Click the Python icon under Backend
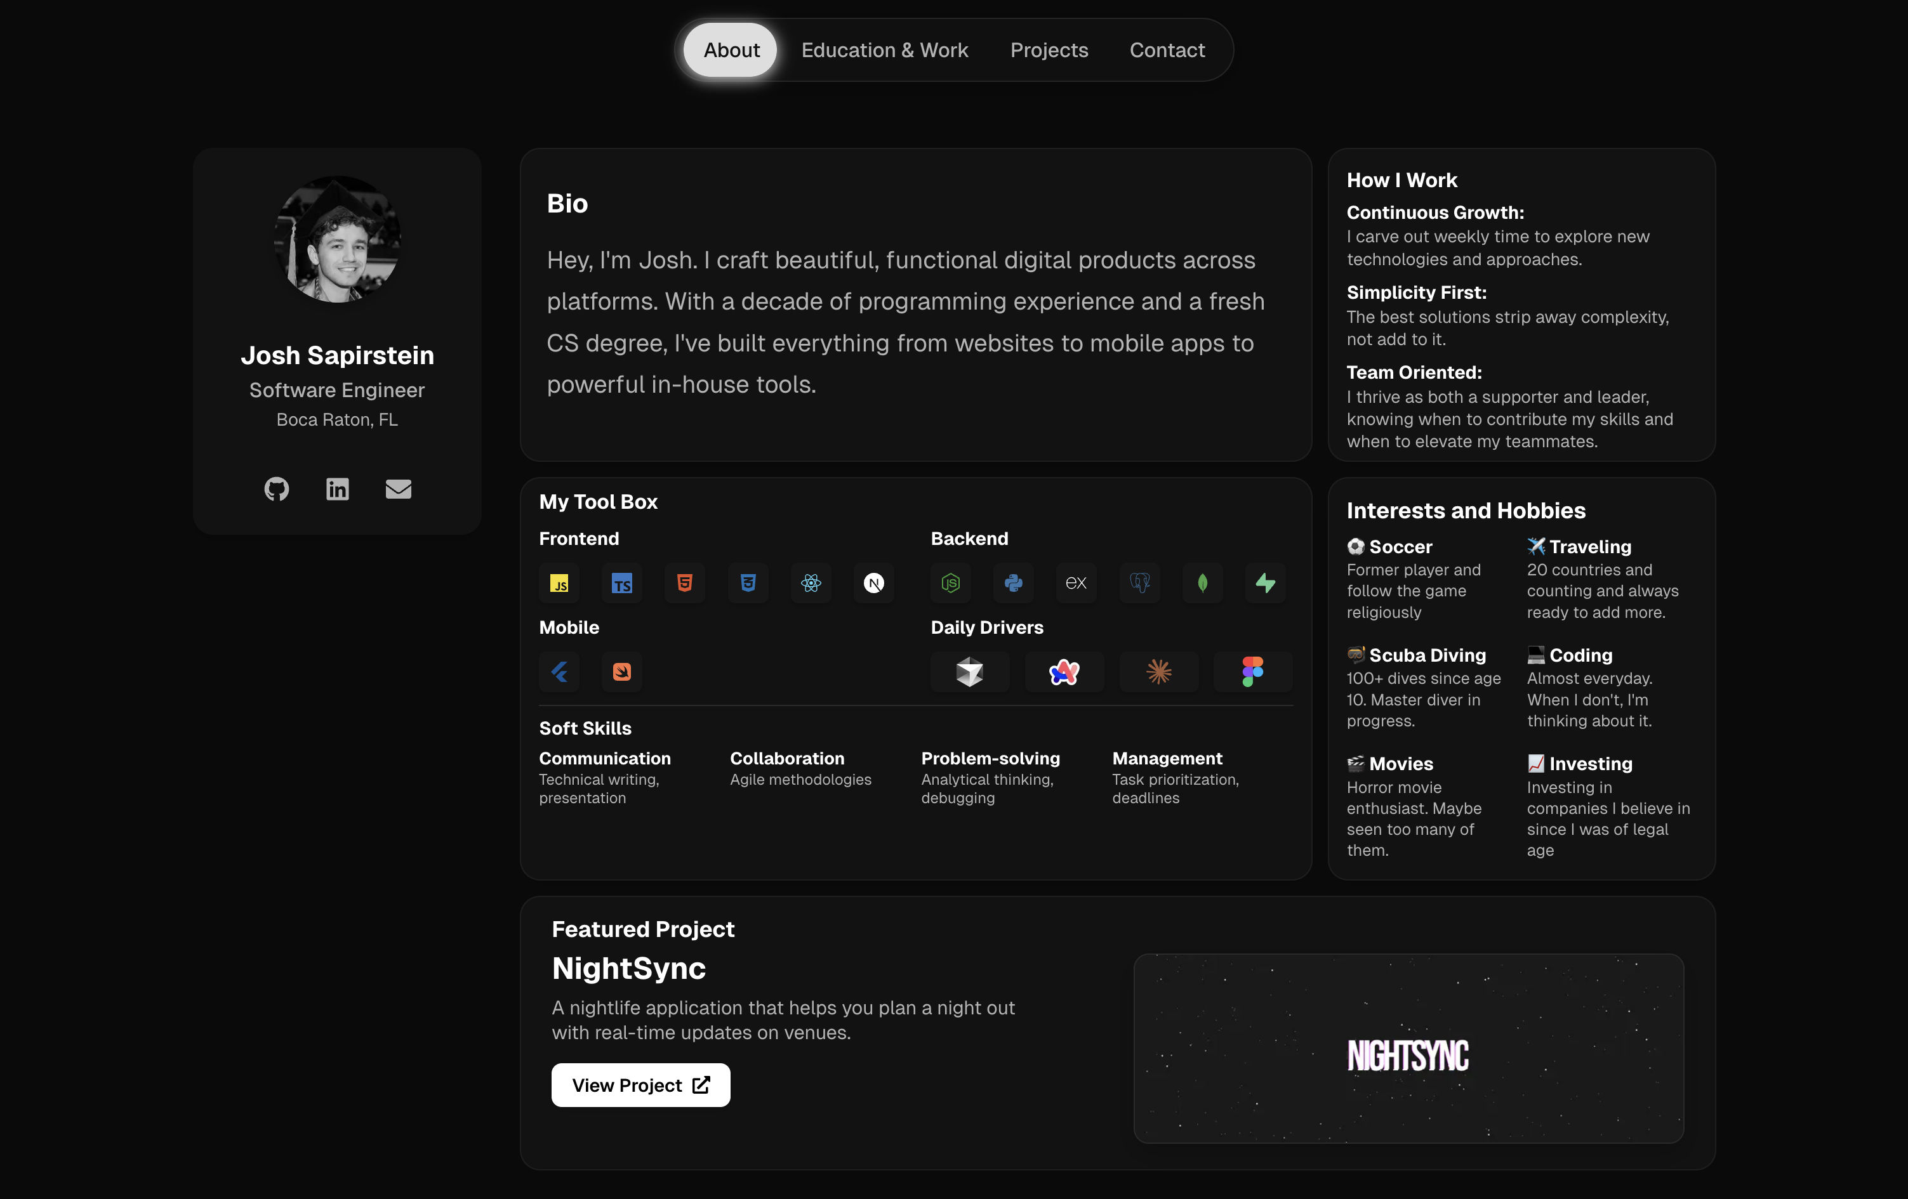Viewport: 1908px width, 1199px height. point(1014,584)
